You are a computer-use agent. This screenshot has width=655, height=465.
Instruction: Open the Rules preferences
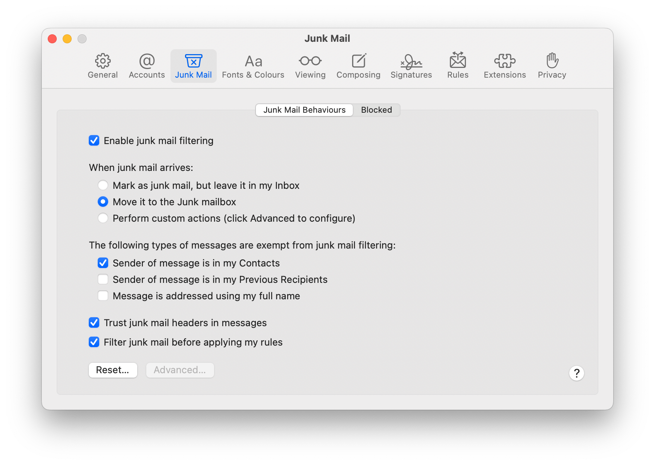pos(457,66)
